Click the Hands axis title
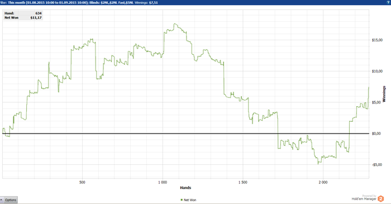 pyautogui.click(x=185, y=188)
